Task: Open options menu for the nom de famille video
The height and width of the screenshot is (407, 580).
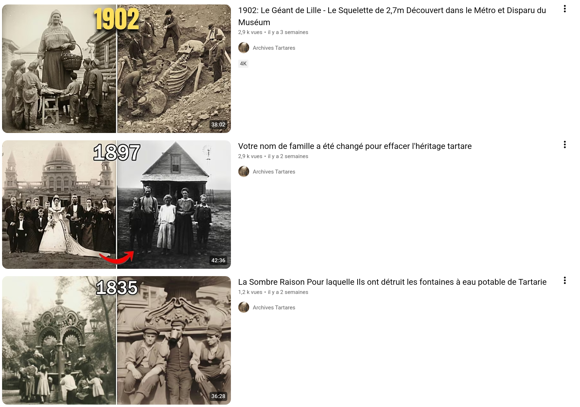Action: 565,144
